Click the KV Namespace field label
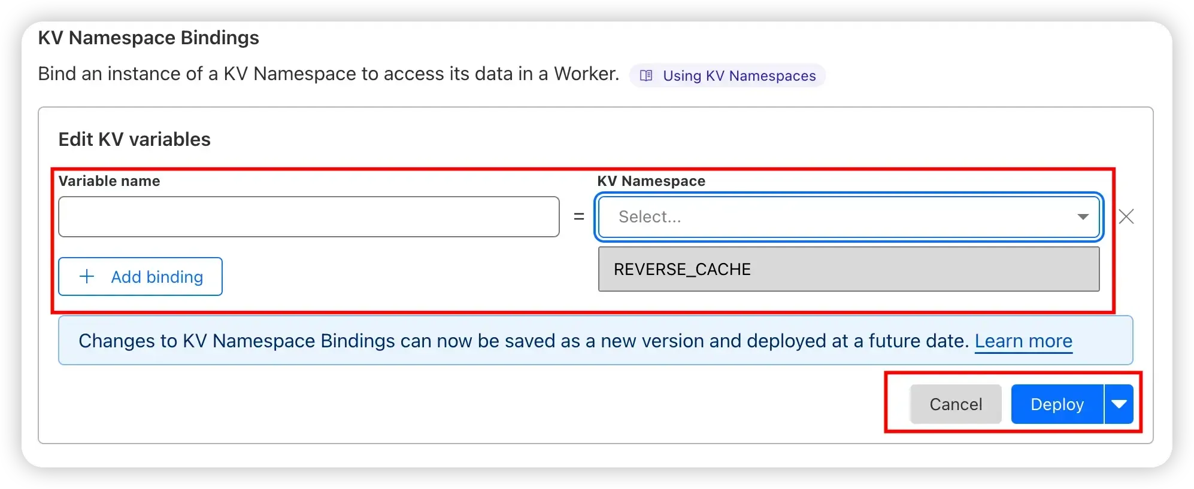 click(x=651, y=181)
